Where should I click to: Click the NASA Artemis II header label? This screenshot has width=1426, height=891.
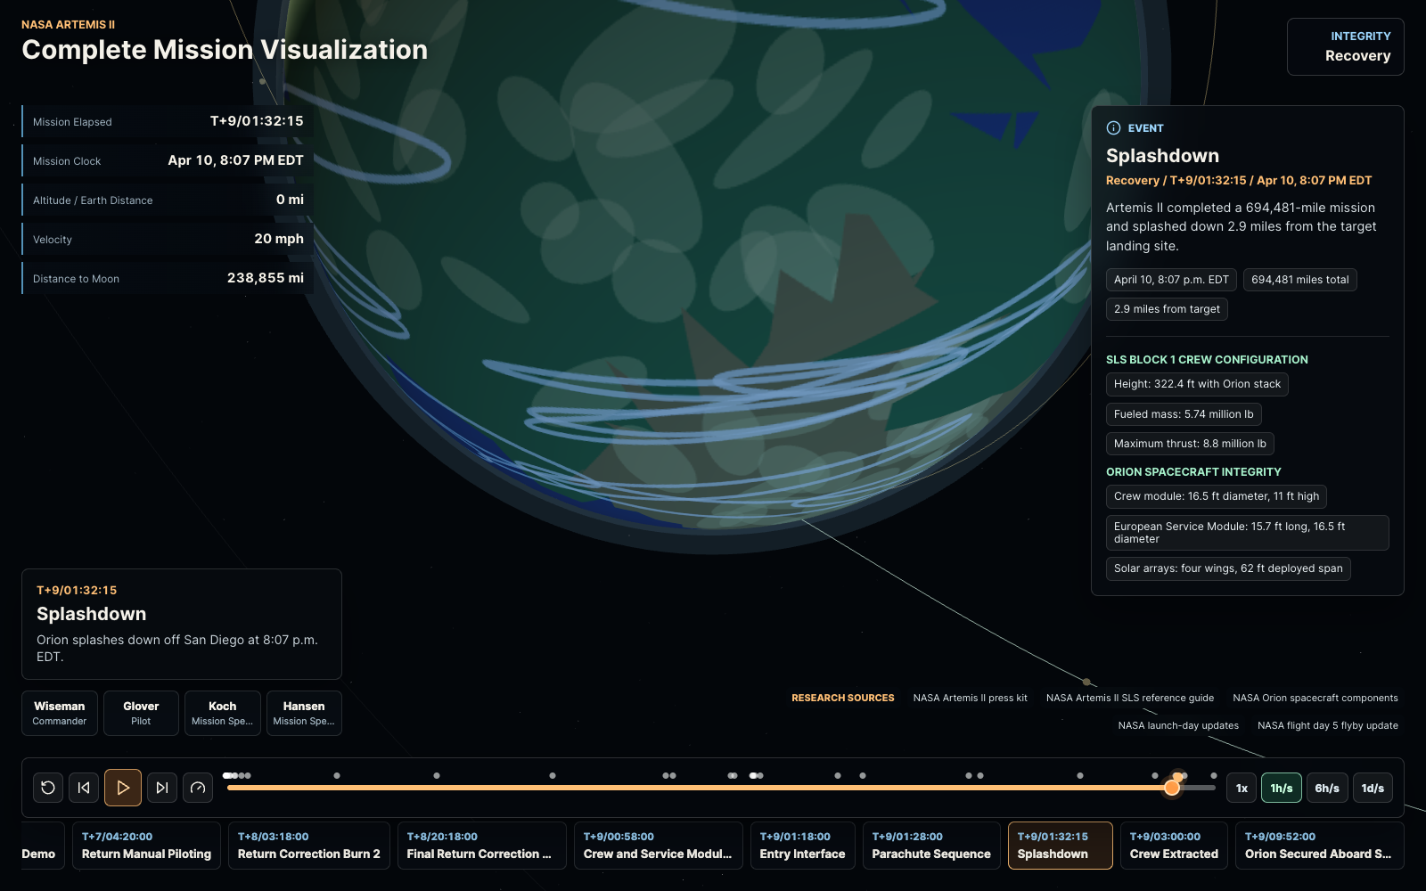pos(68,25)
